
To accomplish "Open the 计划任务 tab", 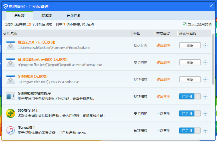I will (74, 16).
